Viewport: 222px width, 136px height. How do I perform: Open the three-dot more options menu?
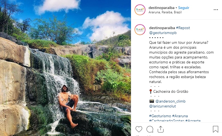(216, 10)
